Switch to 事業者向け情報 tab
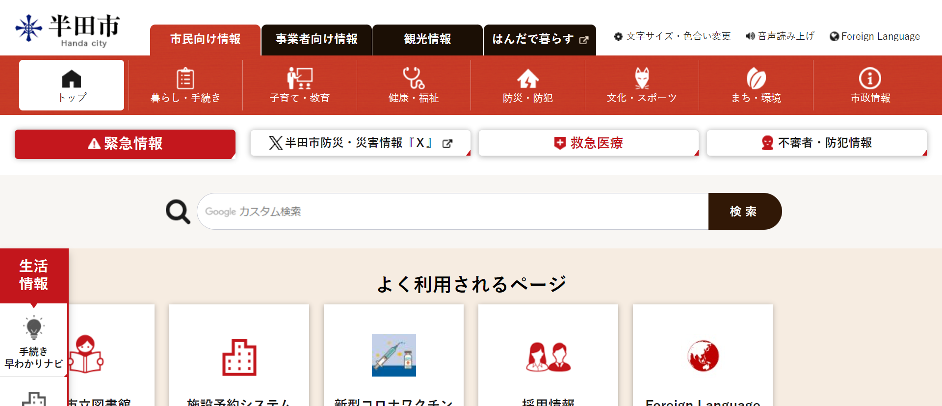The height and width of the screenshot is (406, 942). [316, 39]
